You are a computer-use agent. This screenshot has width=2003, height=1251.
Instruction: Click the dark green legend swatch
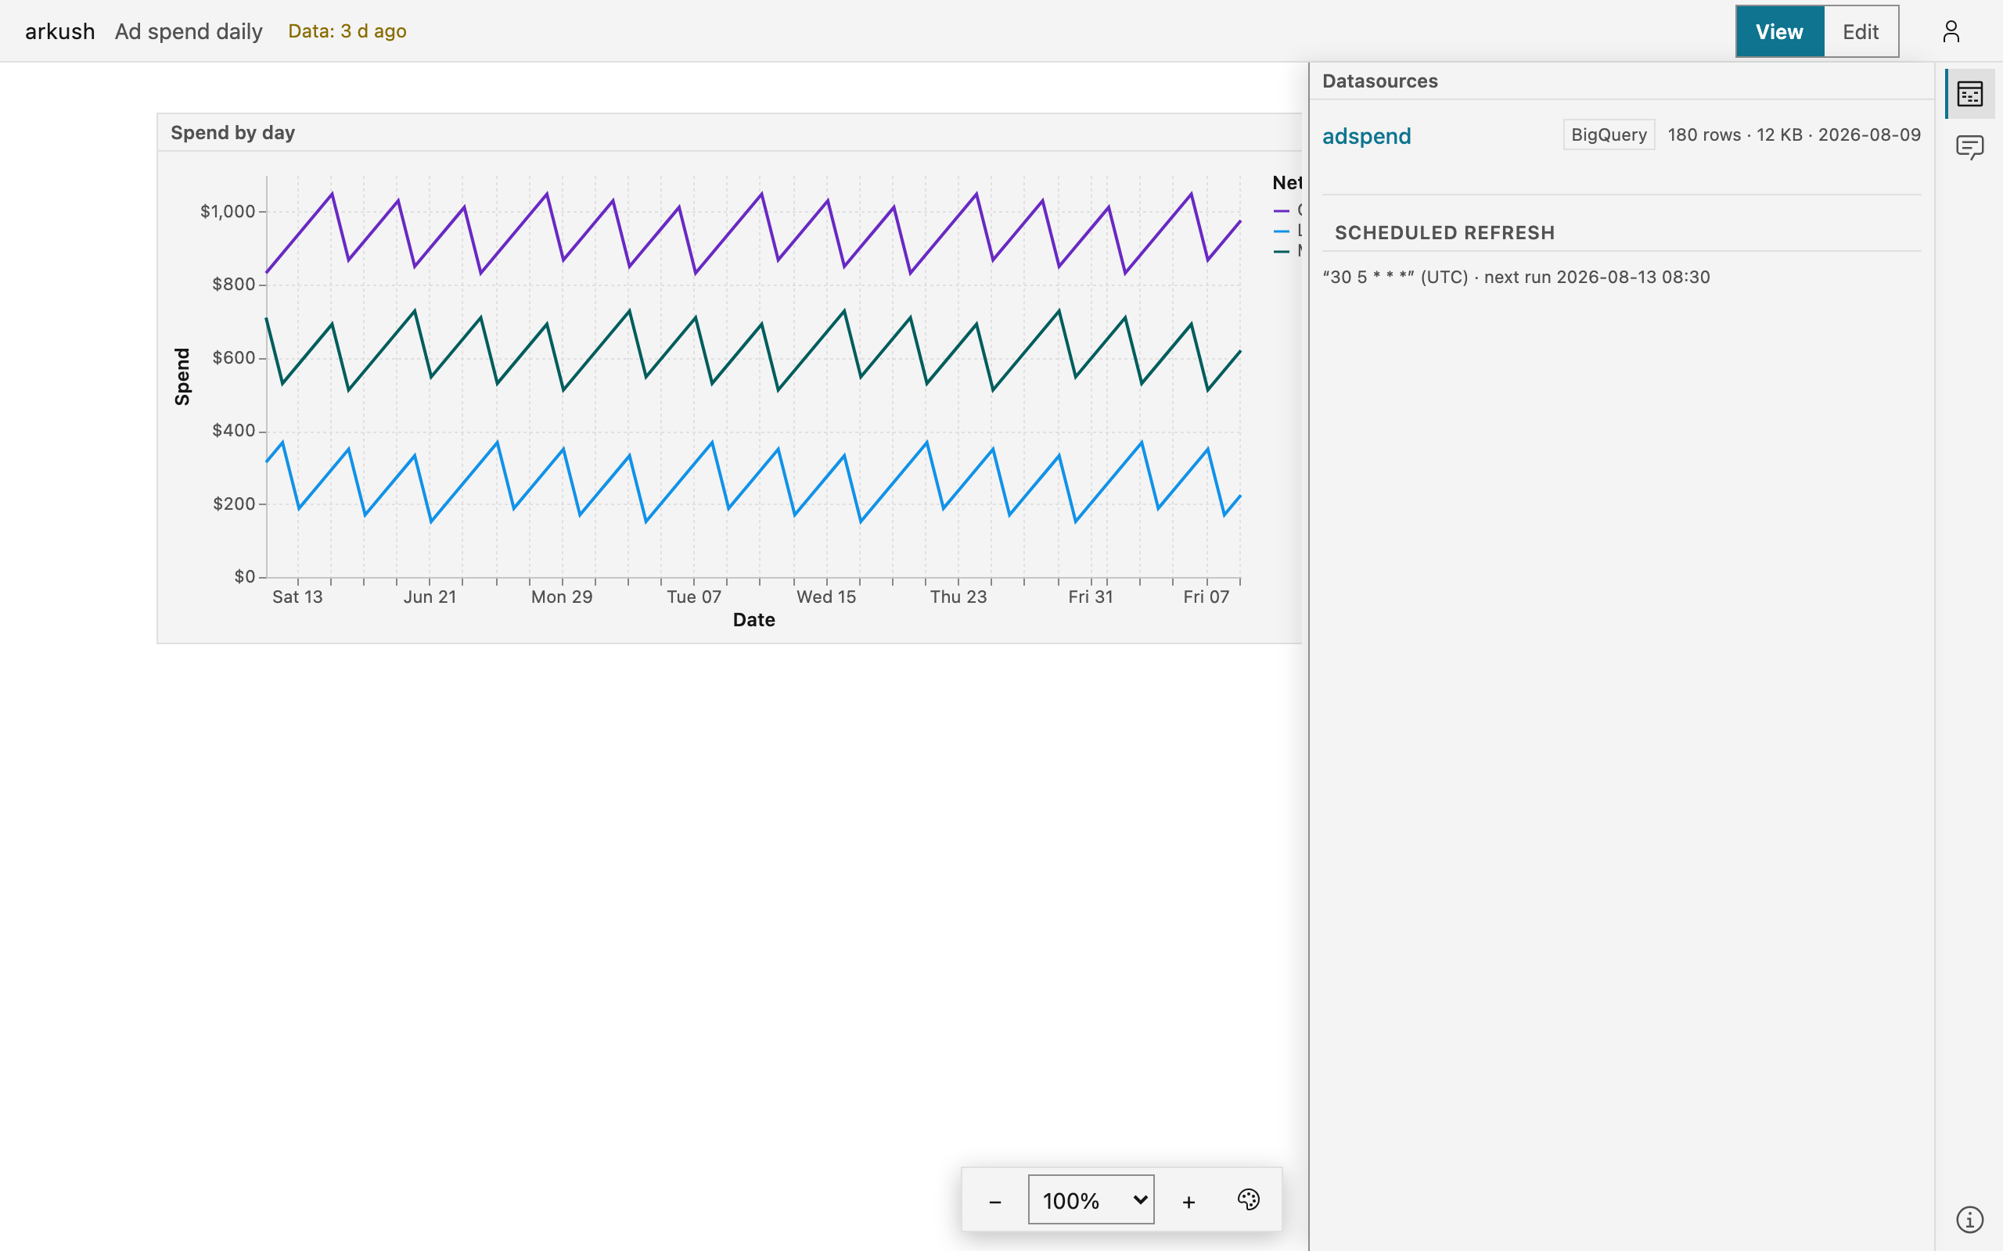(1282, 252)
